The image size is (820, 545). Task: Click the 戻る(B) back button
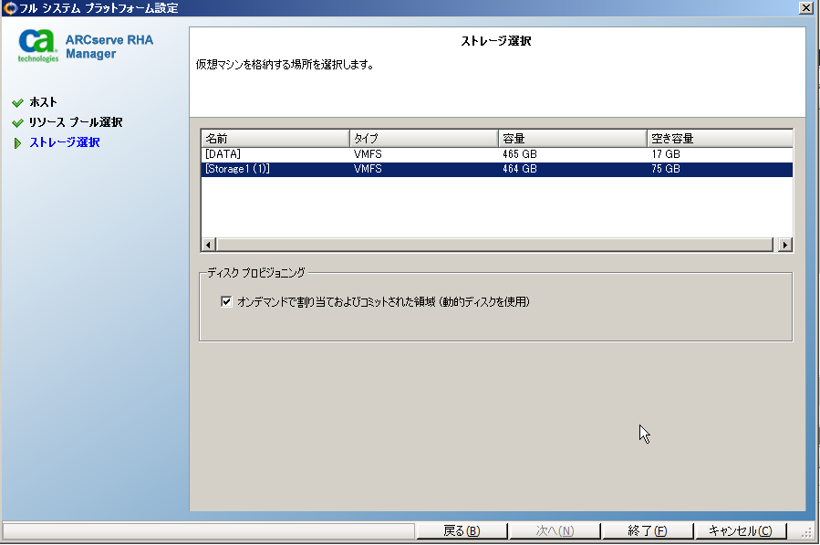pos(462,531)
